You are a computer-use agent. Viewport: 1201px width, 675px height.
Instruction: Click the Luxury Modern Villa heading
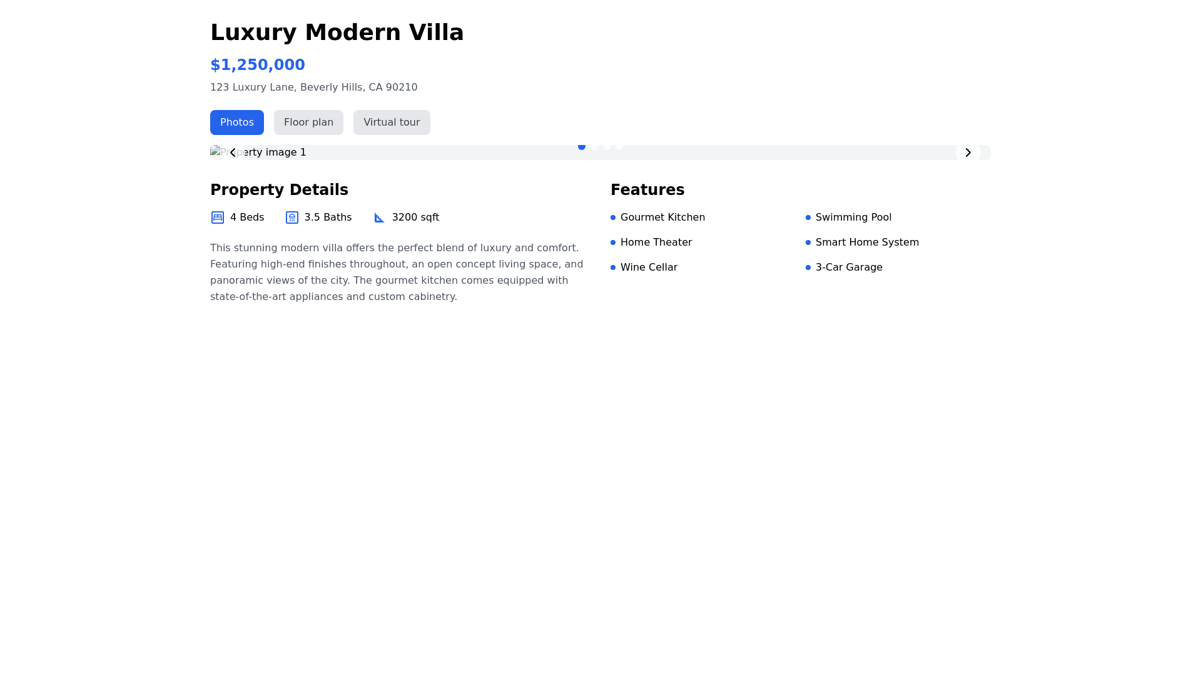pos(337,32)
